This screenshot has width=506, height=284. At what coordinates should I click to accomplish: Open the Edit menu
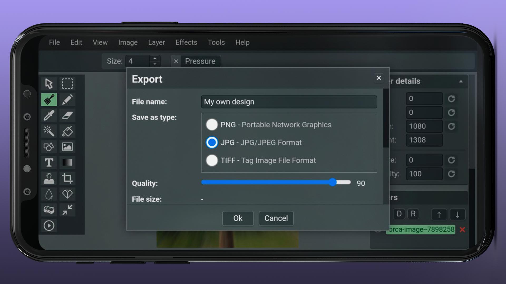click(76, 42)
